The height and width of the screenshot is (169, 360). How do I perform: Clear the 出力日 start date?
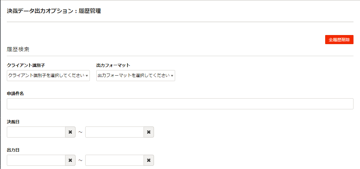[70, 160]
